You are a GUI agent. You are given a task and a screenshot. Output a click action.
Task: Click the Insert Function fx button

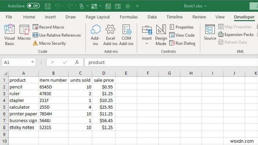[x=77, y=62]
